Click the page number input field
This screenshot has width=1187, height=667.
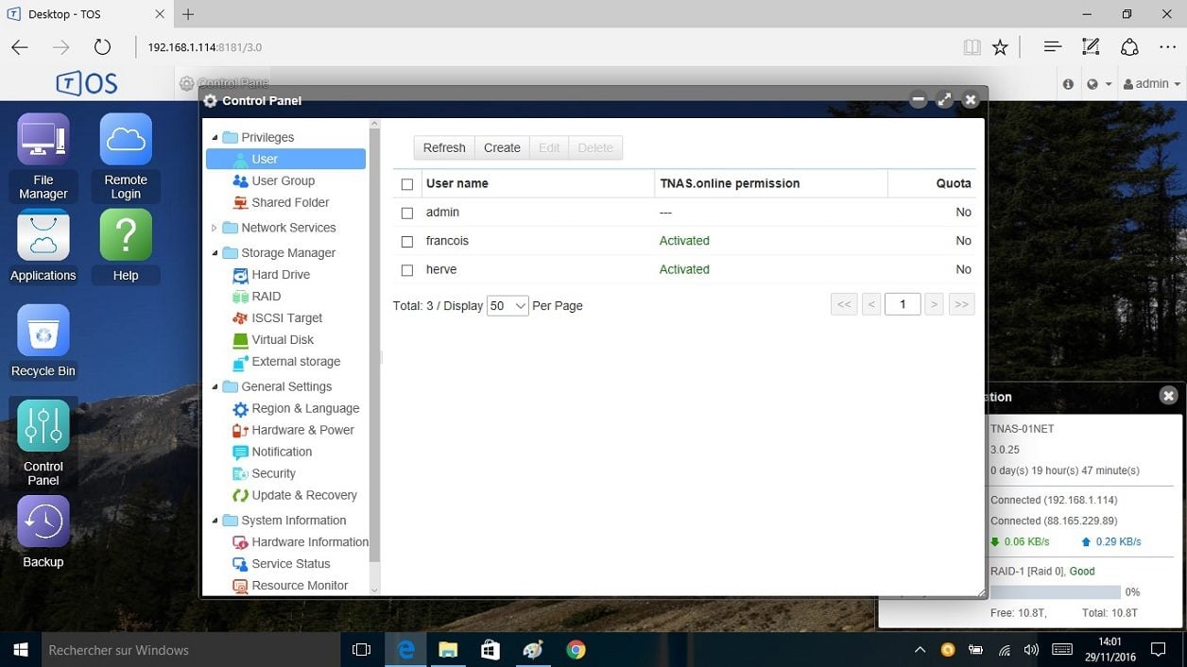(903, 304)
